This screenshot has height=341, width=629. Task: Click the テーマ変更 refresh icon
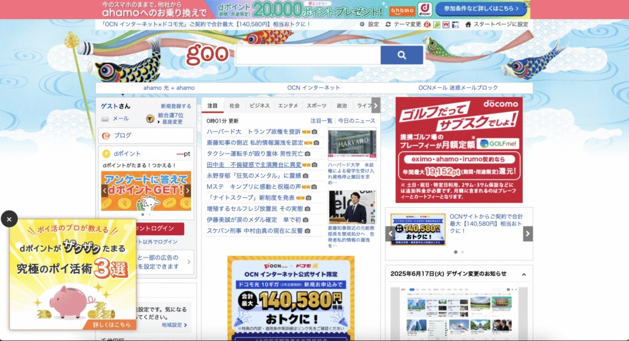(x=388, y=25)
